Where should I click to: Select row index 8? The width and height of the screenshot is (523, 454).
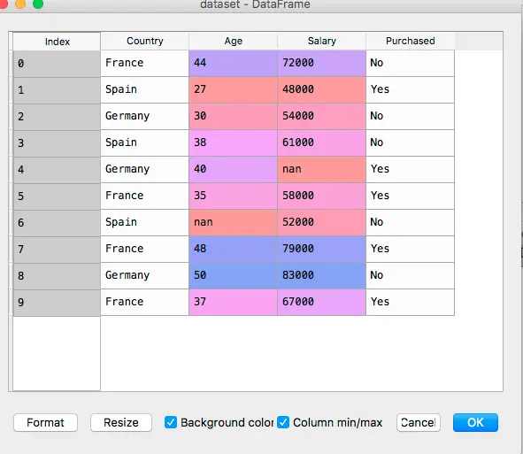point(57,276)
